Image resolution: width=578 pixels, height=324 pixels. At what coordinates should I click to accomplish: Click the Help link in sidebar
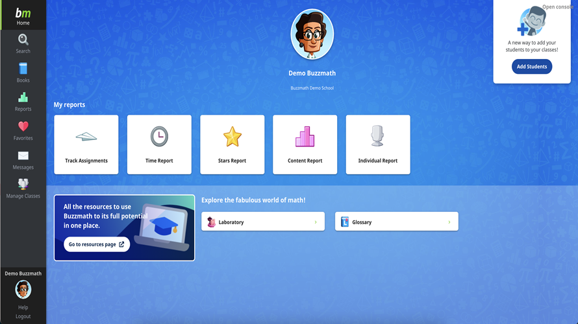(x=23, y=307)
